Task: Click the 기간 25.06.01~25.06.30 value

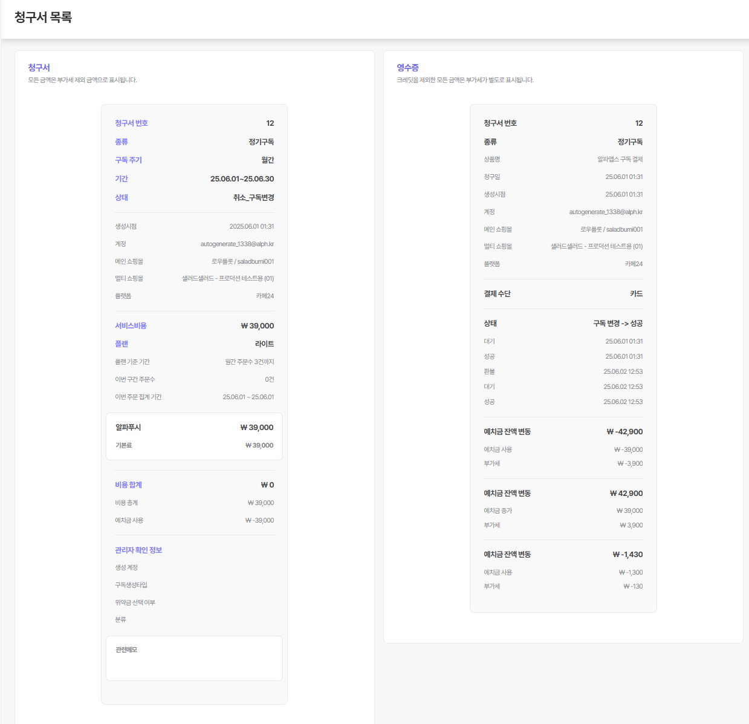Action: click(242, 179)
